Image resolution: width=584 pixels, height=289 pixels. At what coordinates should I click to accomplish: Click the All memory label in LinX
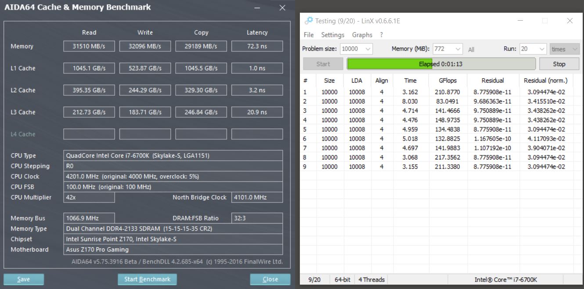[x=471, y=50]
